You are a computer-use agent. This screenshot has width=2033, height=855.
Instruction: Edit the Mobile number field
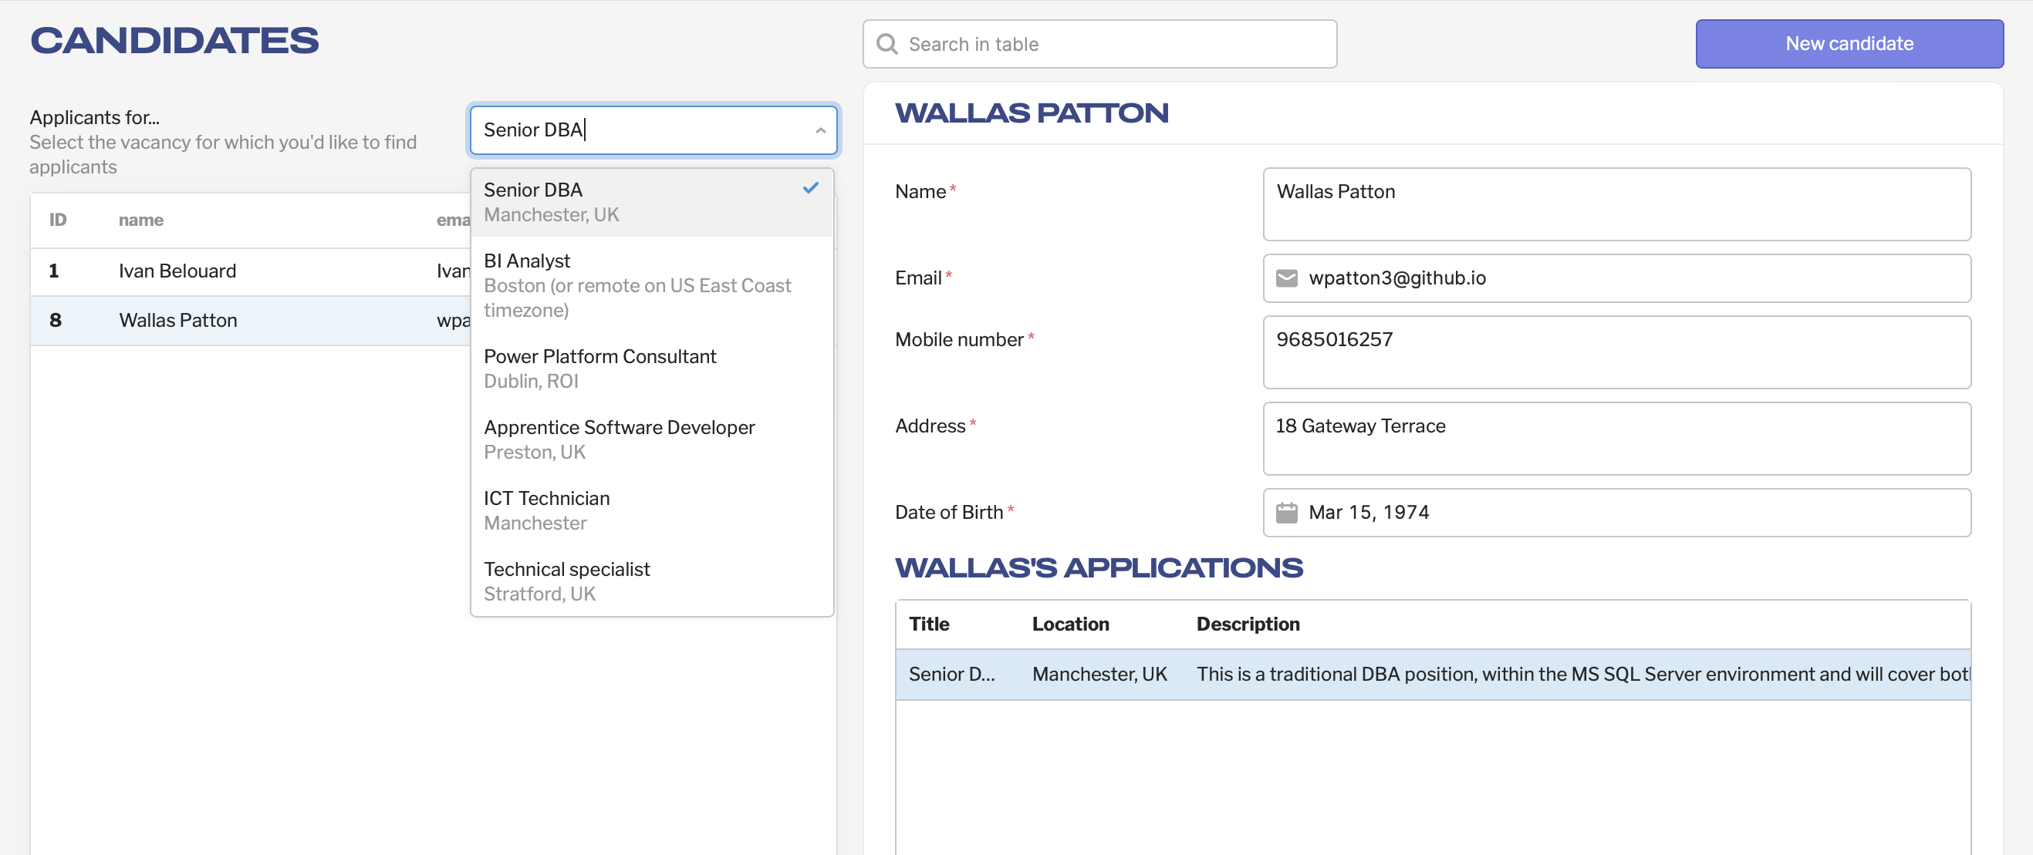[1616, 352]
